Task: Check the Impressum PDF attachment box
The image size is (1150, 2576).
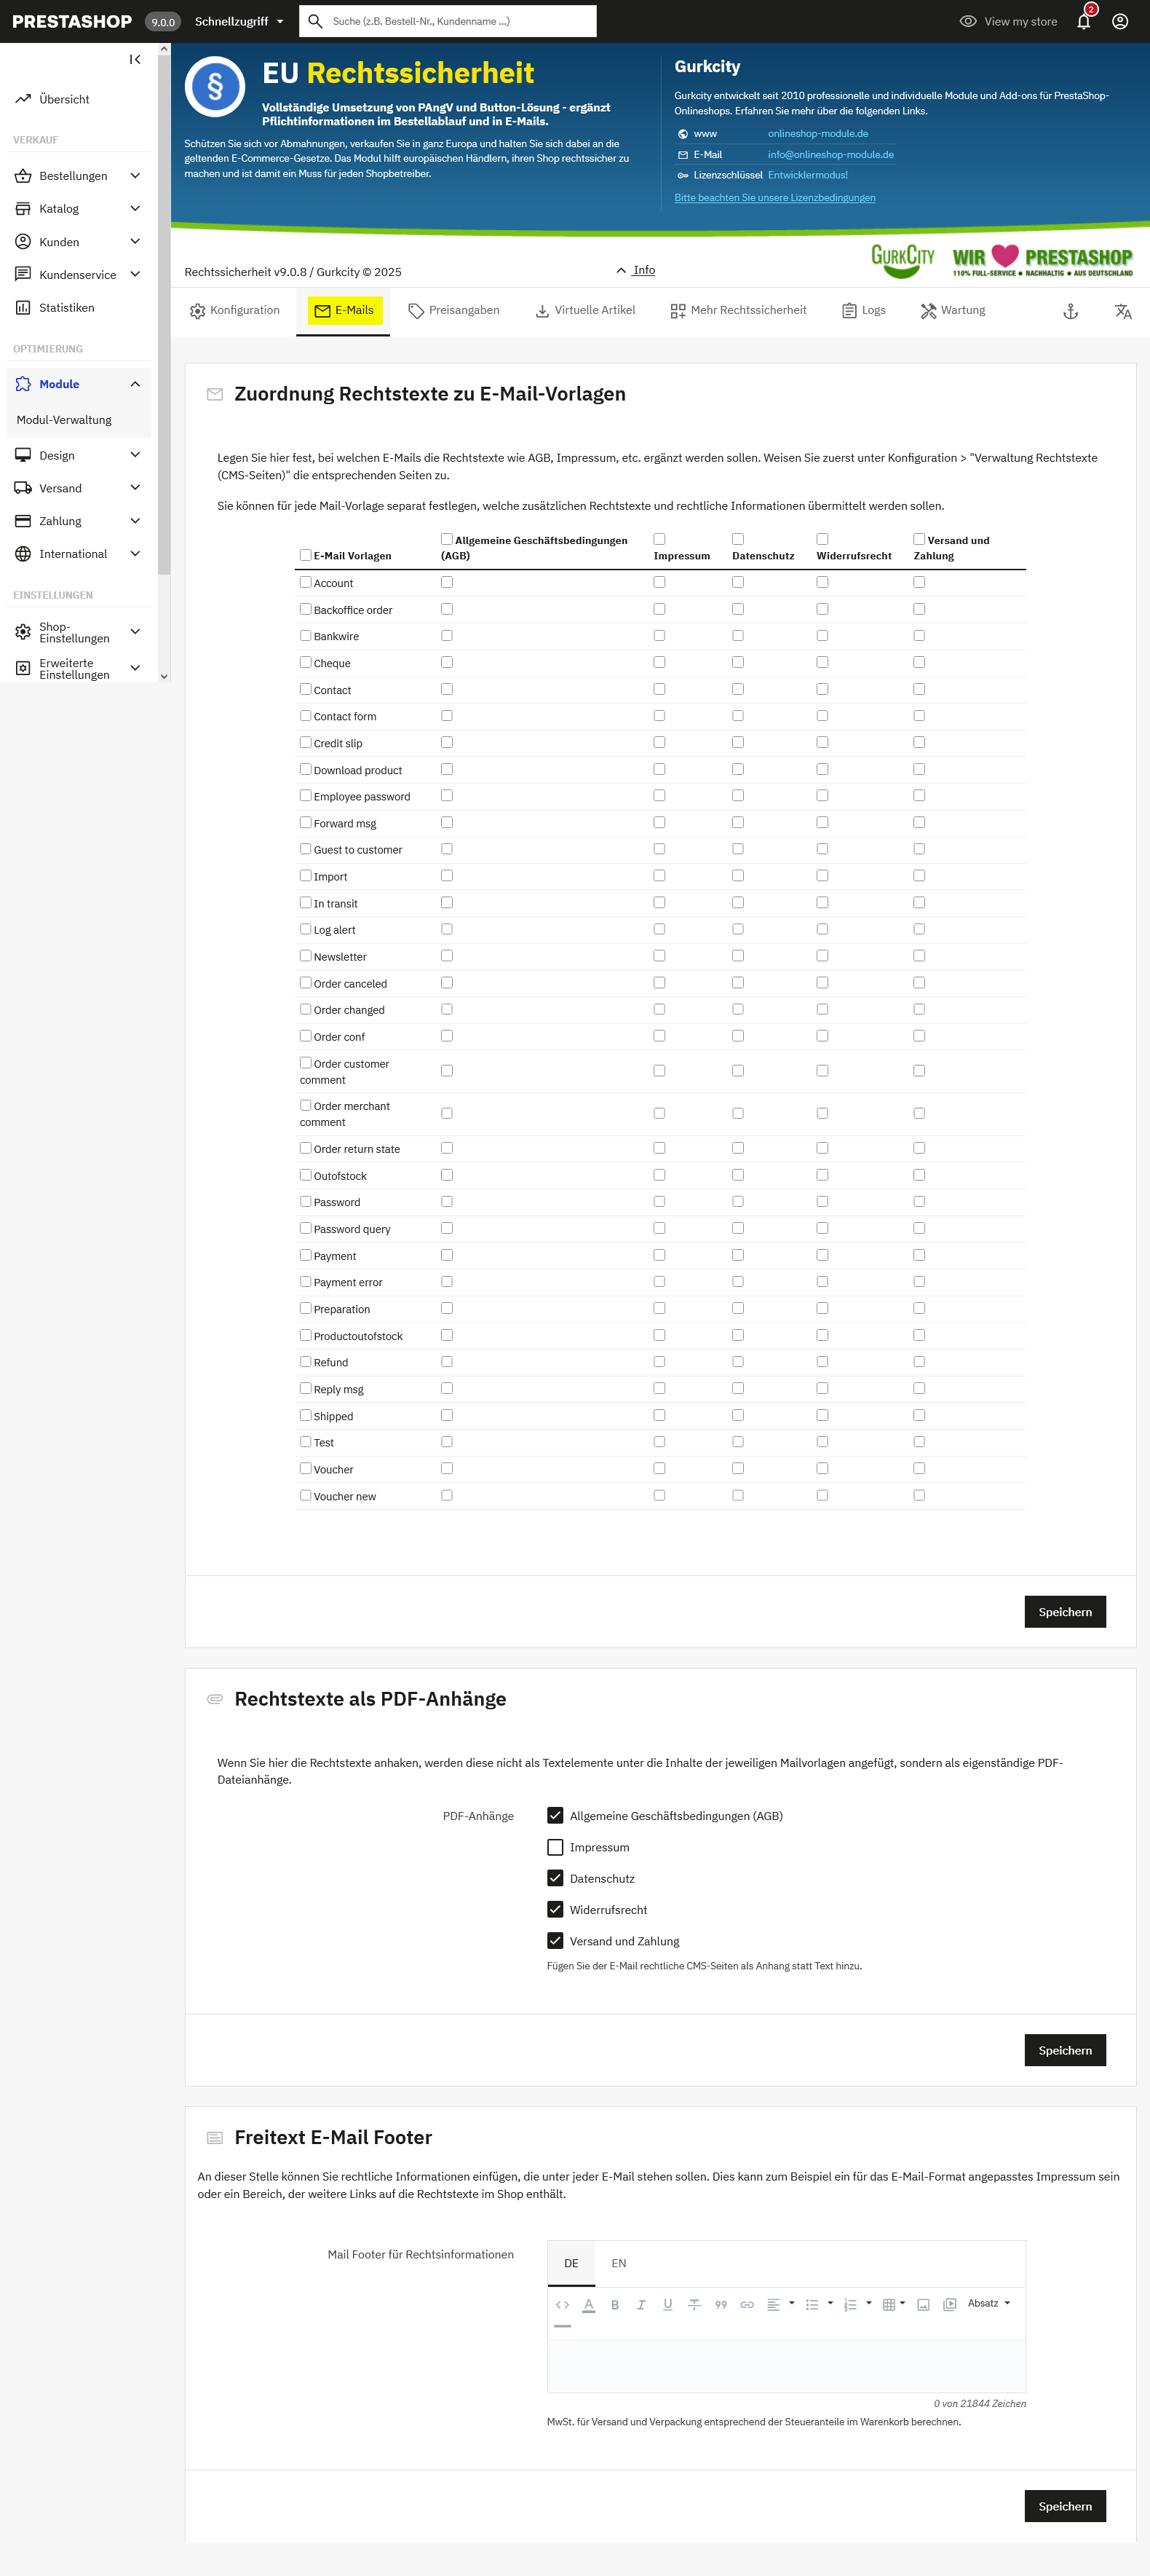Action: 555,1847
